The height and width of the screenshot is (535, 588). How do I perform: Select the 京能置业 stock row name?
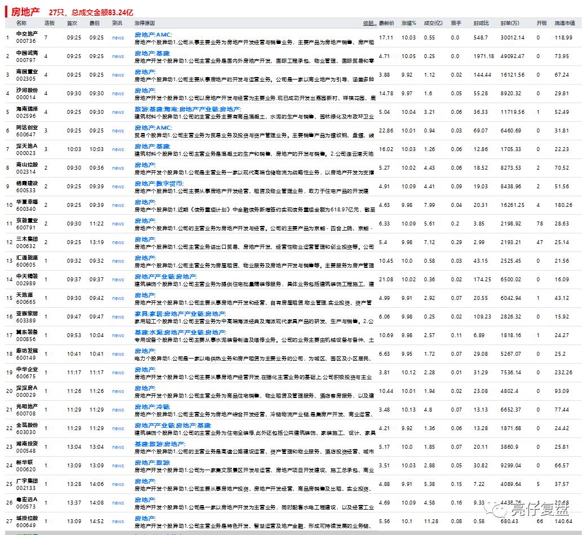(26, 220)
